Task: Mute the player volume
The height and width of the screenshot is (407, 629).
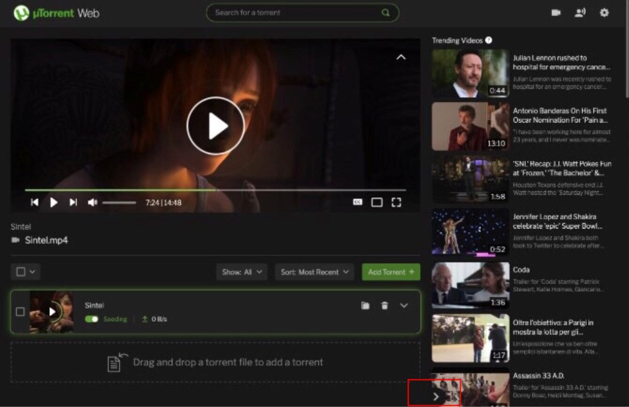Action: tap(93, 203)
